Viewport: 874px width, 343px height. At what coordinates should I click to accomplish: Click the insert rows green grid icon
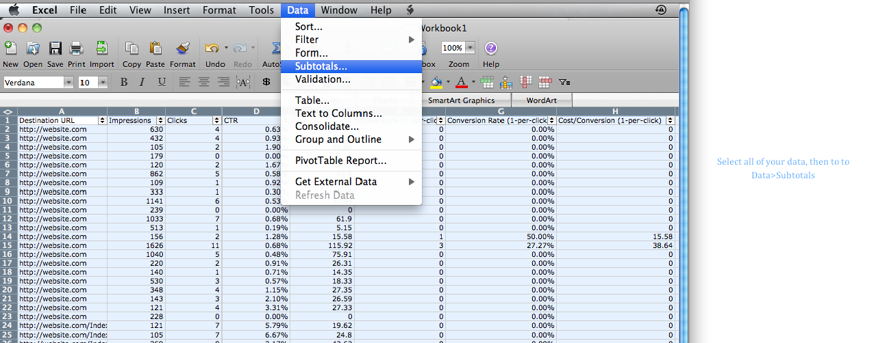click(488, 82)
